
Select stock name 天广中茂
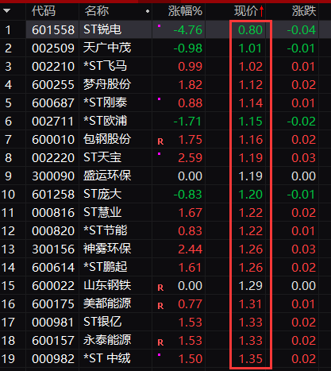(107, 48)
